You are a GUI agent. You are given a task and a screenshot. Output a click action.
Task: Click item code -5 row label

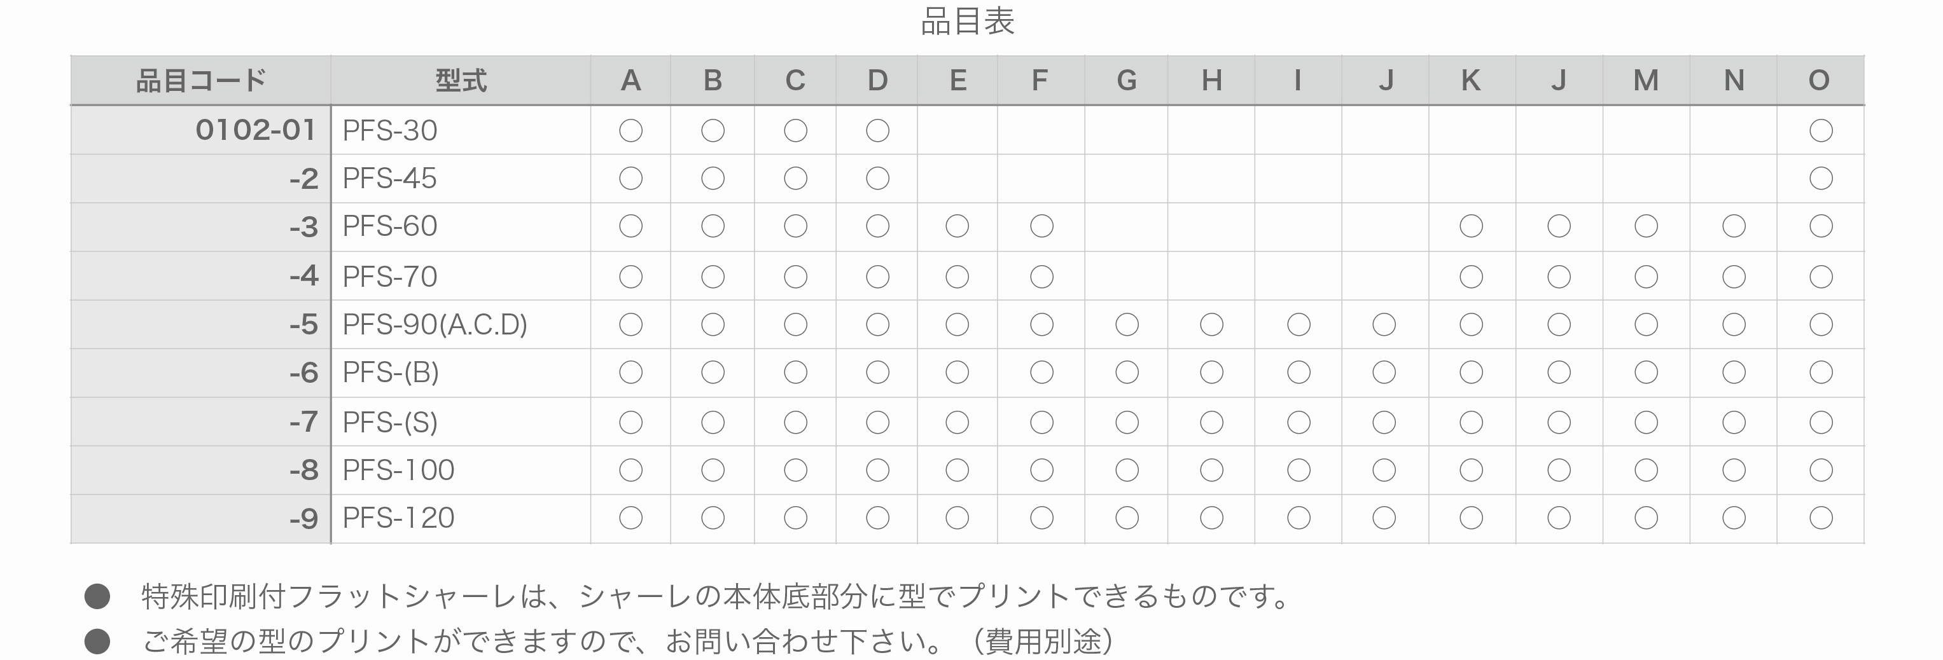[304, 325]
